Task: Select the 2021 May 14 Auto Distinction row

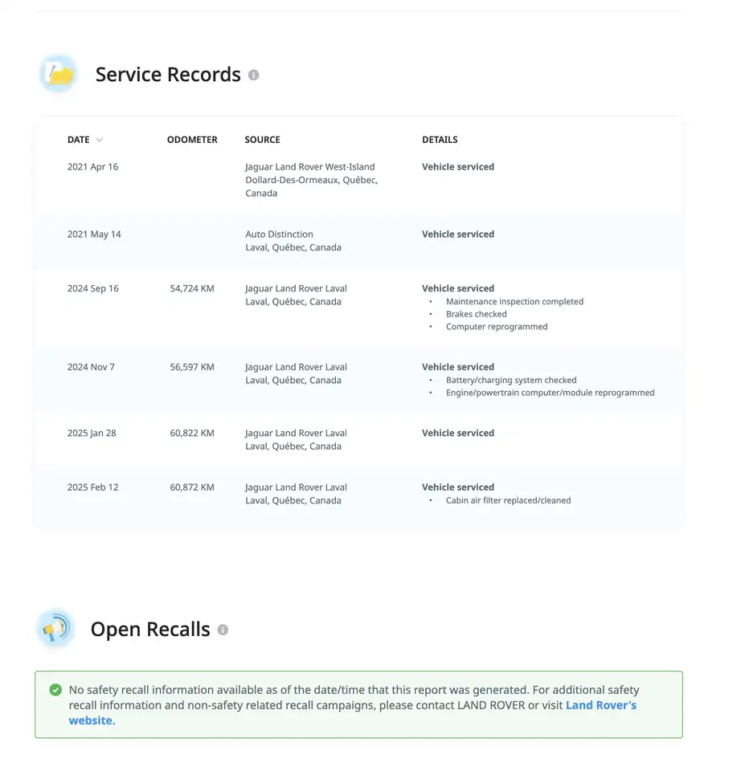Action: point(358,242)
